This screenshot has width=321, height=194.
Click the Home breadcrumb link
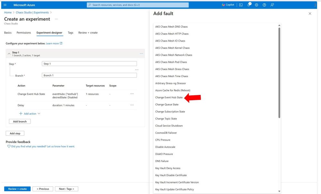coord(8,13)
